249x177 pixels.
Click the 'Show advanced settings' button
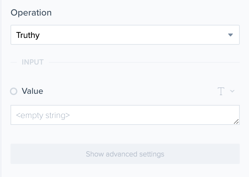125,154
